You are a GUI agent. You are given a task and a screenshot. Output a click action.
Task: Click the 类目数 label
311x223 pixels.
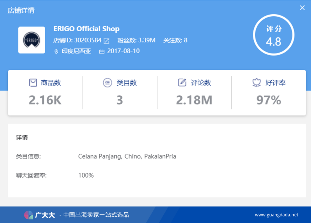click(126, 83)
